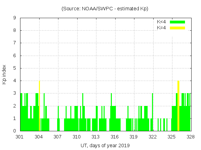Image resolution: width=201 pixels, height=150 pixels.
Task: Click x-axis tick label 310
Action: [x=77, y=137]
